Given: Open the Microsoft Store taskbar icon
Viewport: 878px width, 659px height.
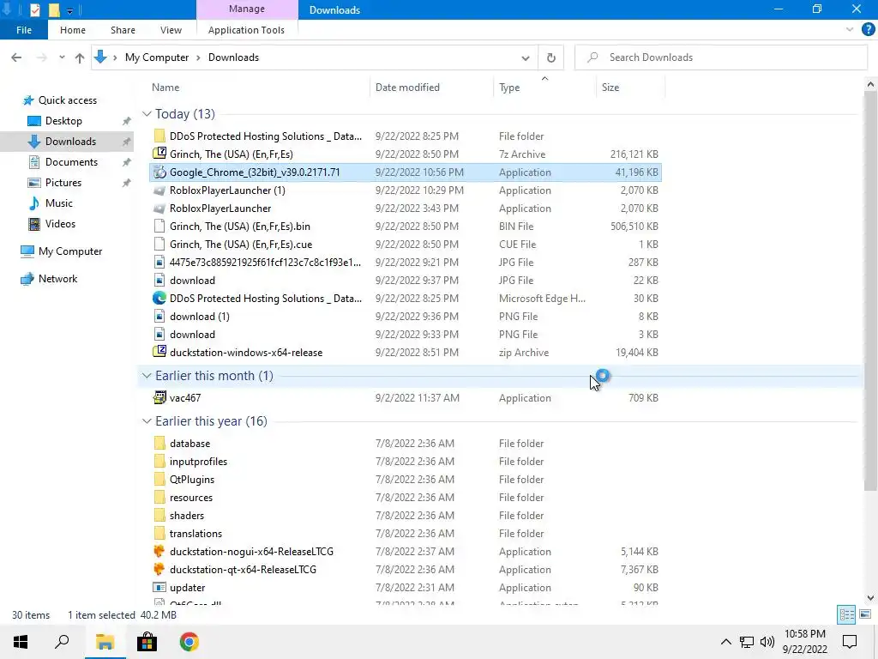Looking at the screenshot, I should (x=147, y=642).
